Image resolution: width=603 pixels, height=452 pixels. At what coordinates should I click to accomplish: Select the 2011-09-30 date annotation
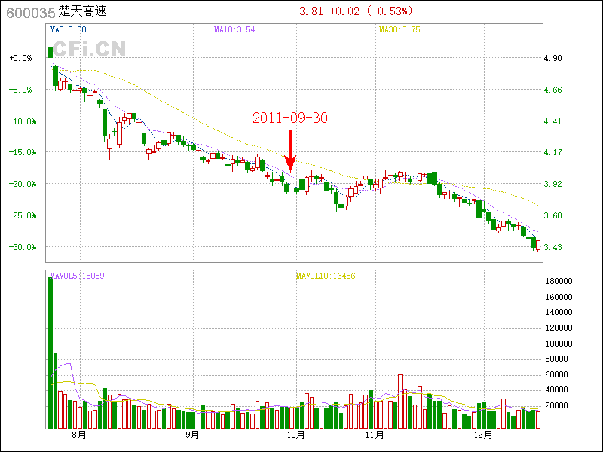pyautogui.click(x=290, y=118)
